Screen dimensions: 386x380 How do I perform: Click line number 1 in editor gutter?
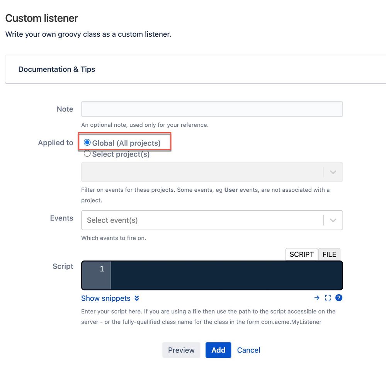point(102,269)
